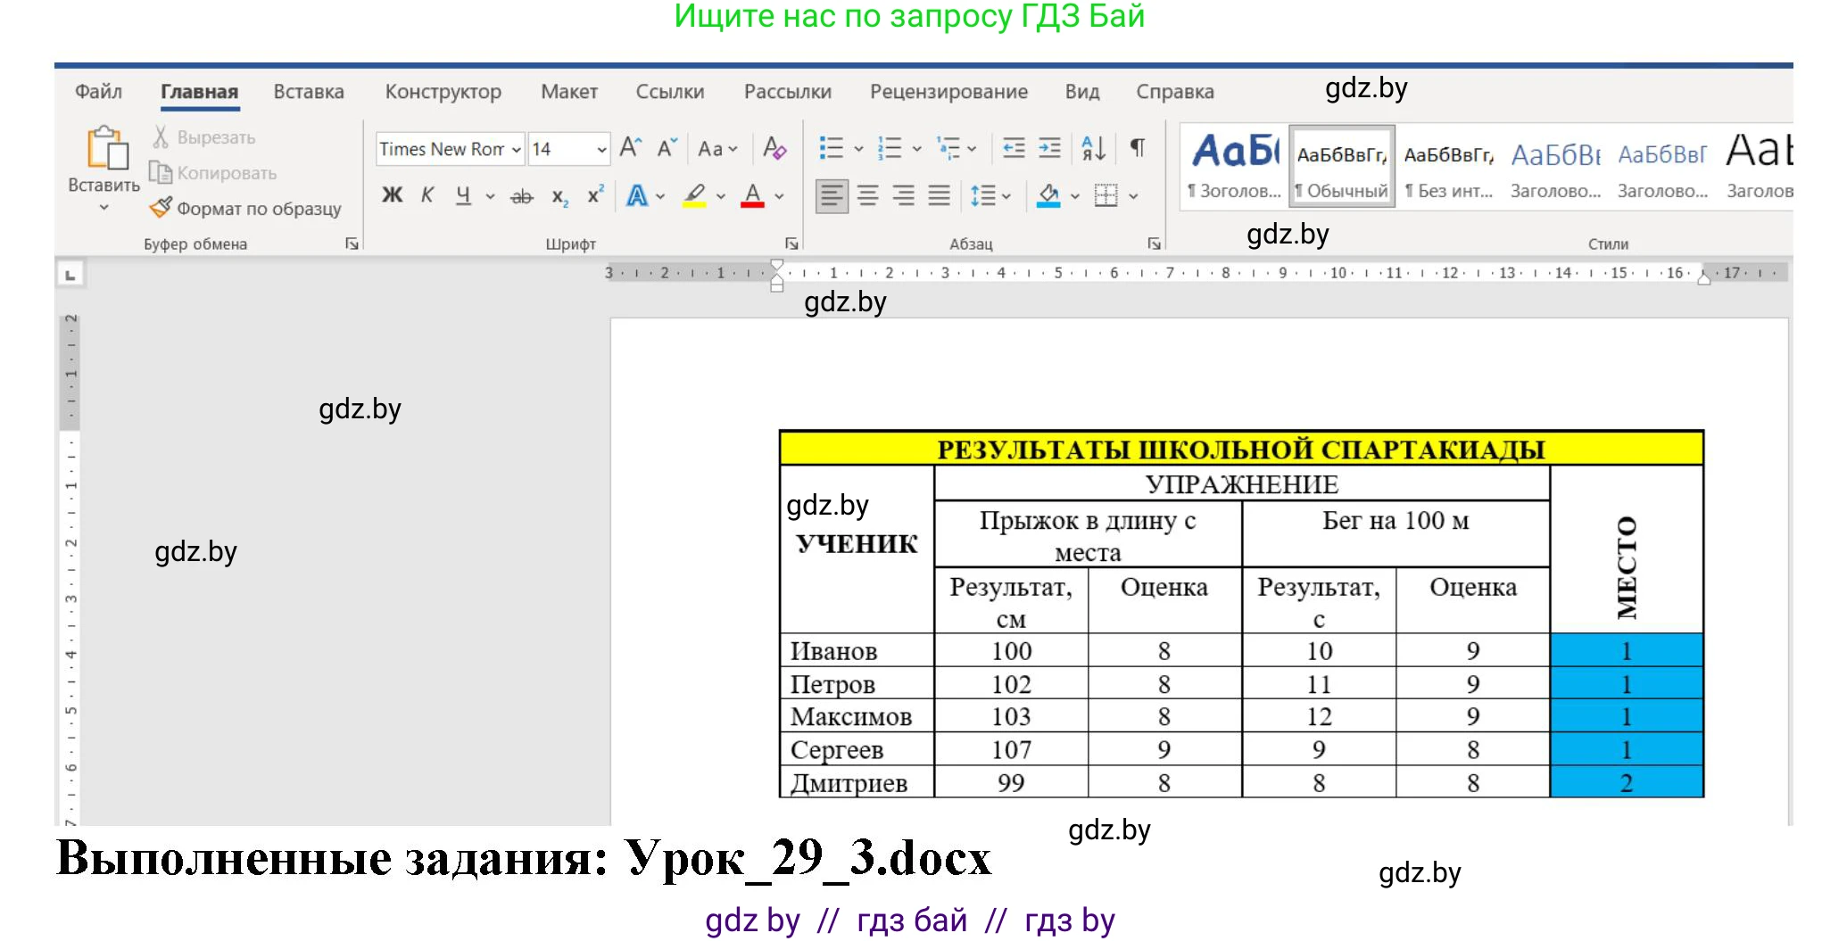Image resolution: width=1822 pixels, height=941 pixels.
Task: Toggle justify alignment button
Action: (939, 195)
